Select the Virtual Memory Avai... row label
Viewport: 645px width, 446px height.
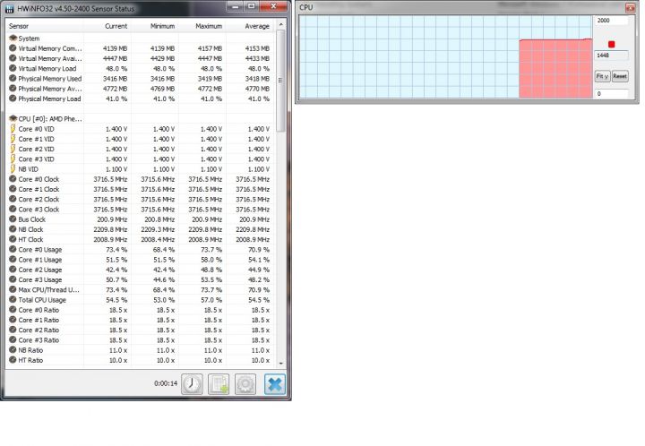click(x=50, y=58)
